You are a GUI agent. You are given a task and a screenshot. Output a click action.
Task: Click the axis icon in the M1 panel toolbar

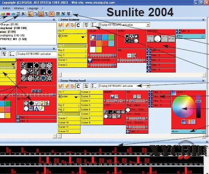12,54
